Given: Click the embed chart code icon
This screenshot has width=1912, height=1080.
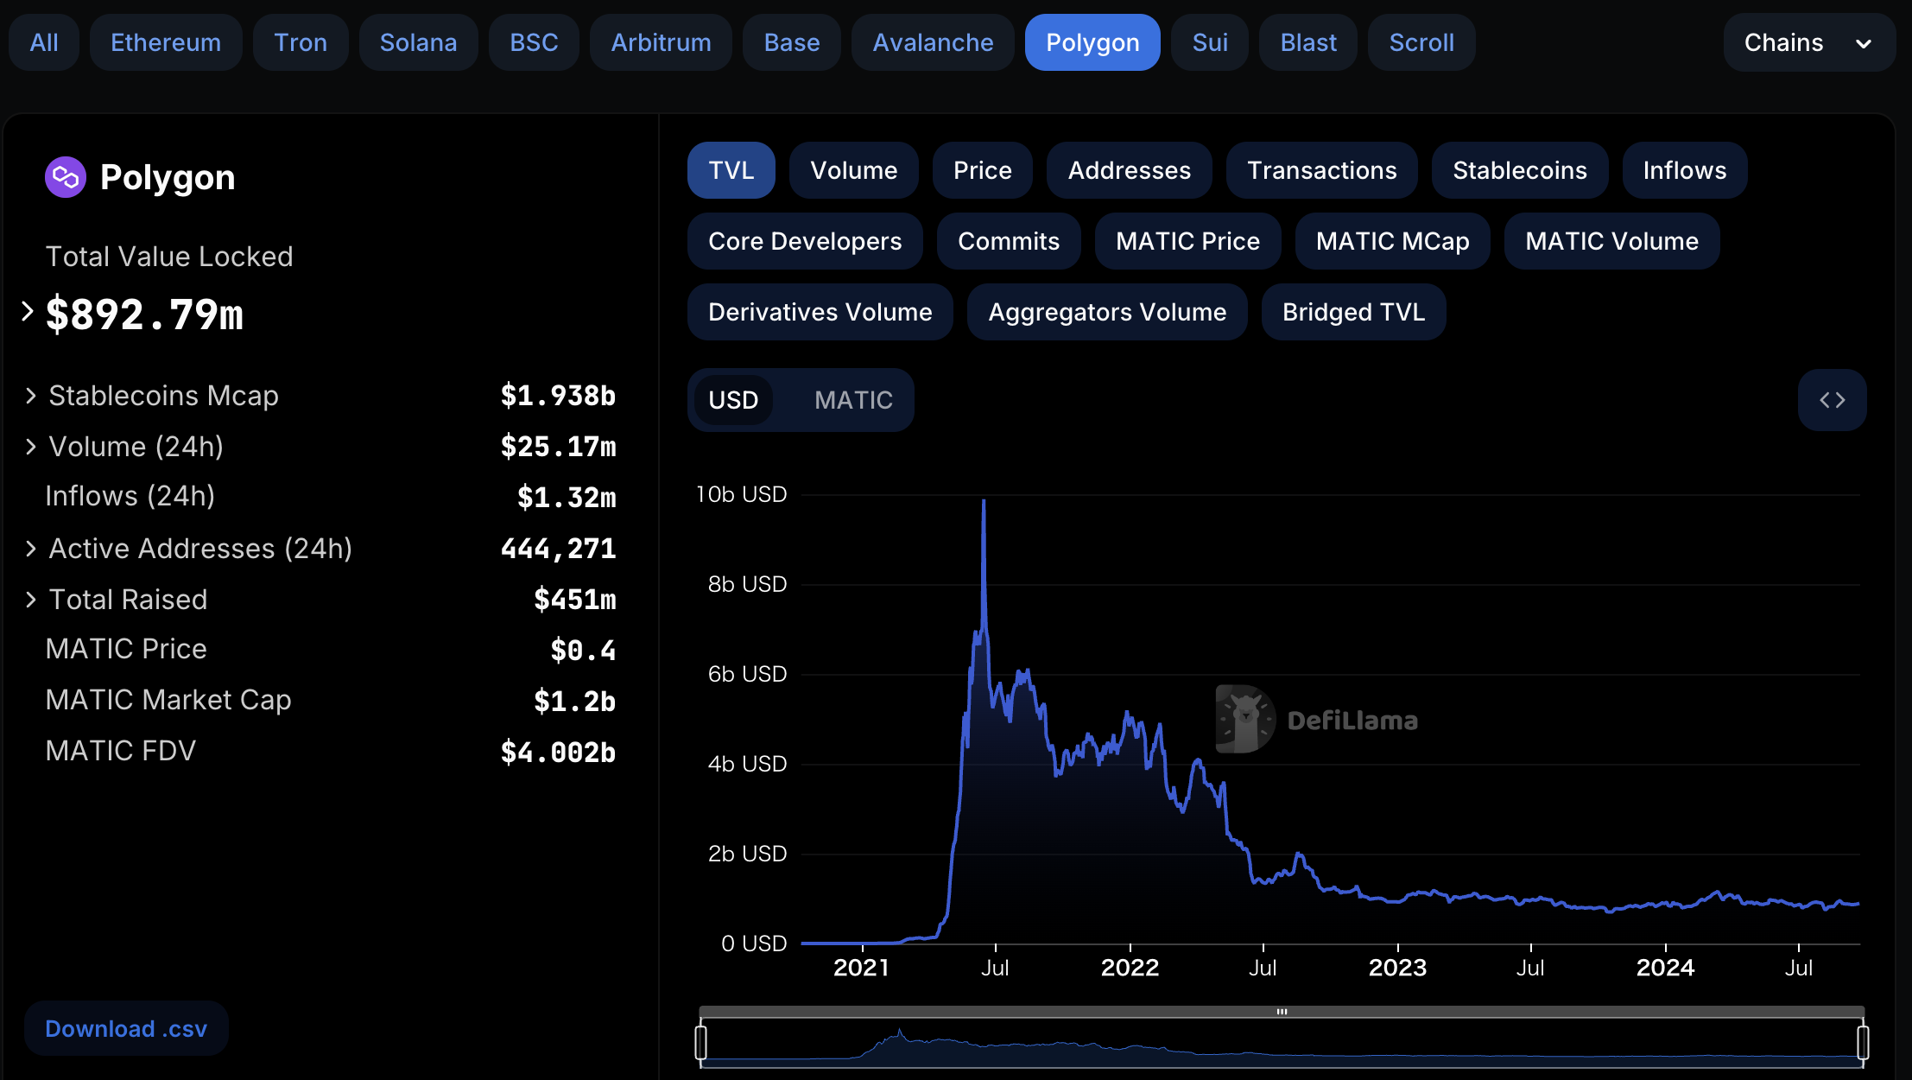Looking at the screenshot, I should tap(1832, 400).
